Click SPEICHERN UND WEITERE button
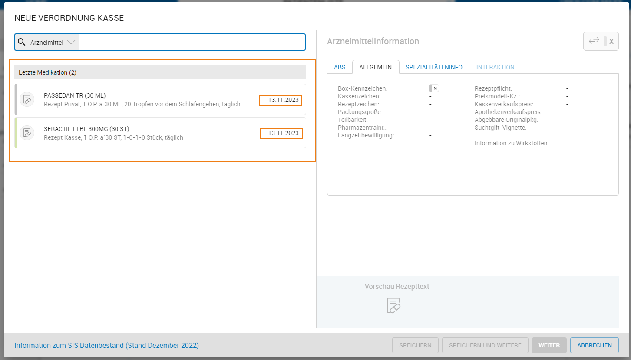 [x=485, y=345]
